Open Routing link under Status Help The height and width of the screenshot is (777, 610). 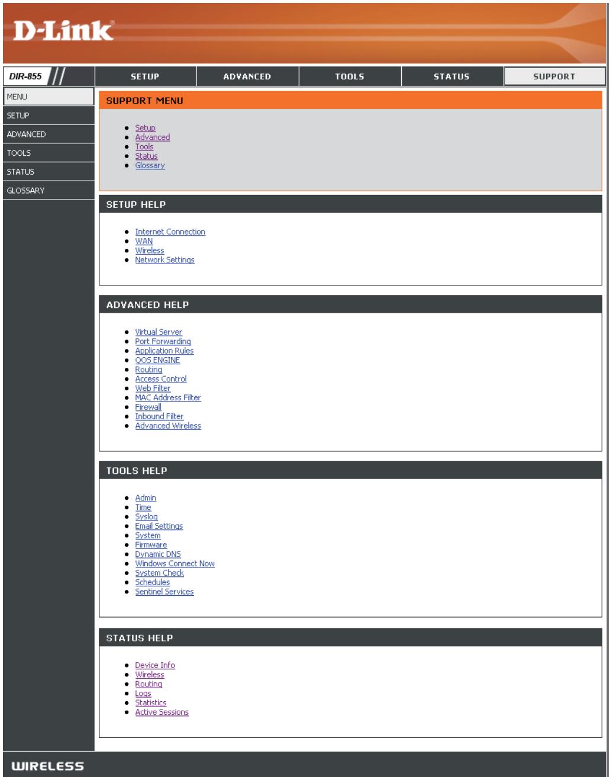click(x=149, y=684)
